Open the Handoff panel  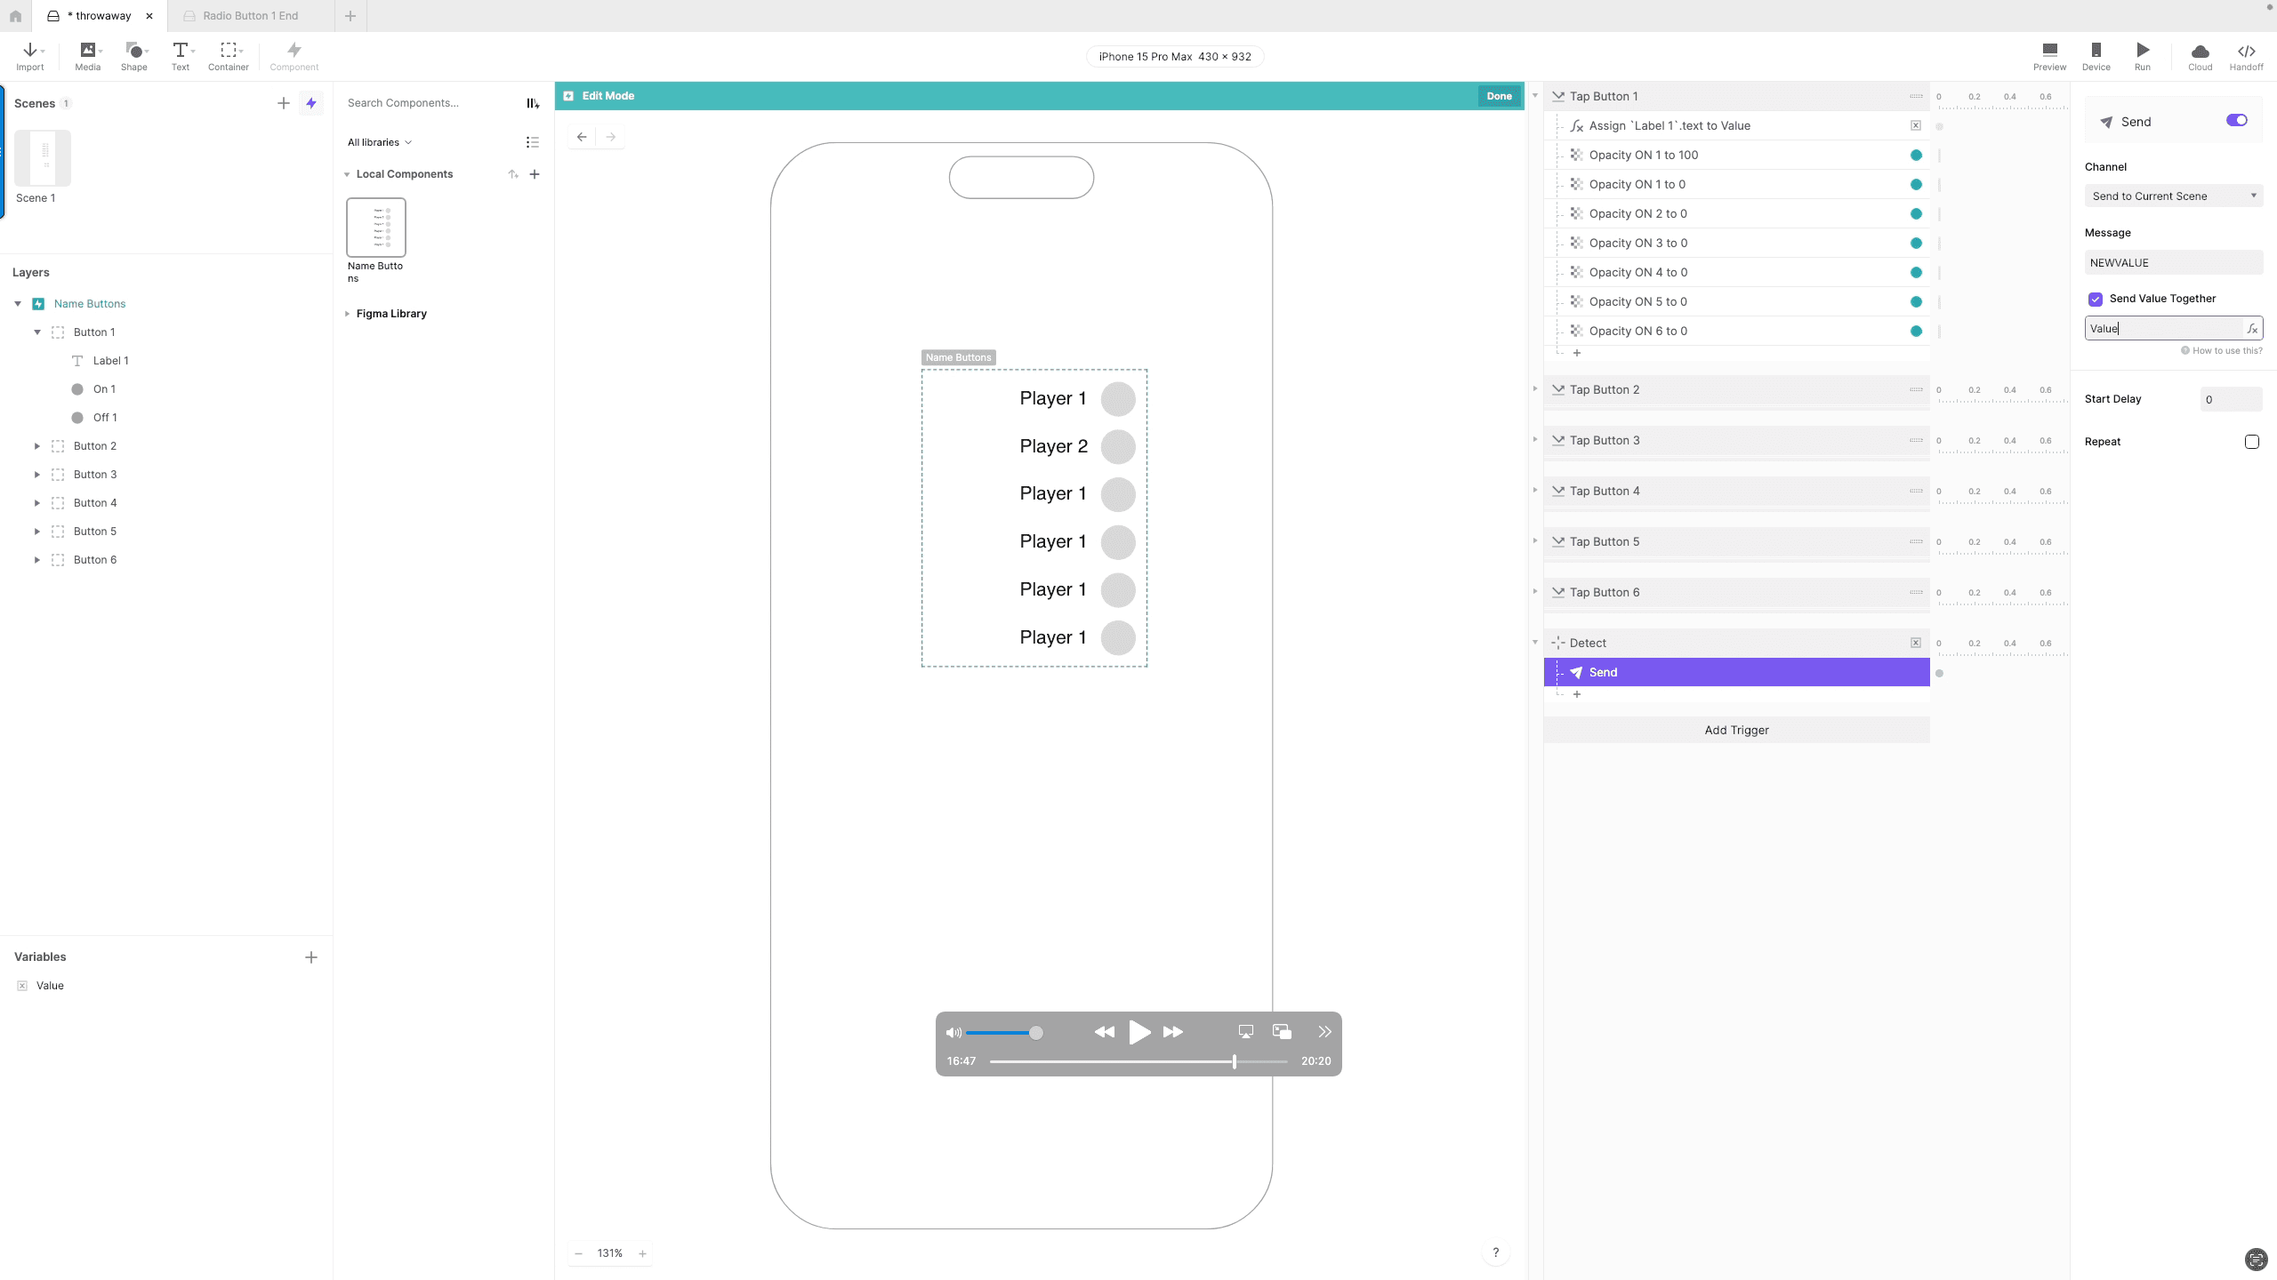2246,55
